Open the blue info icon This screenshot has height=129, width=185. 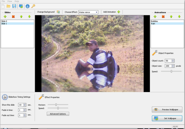point(27,6)
